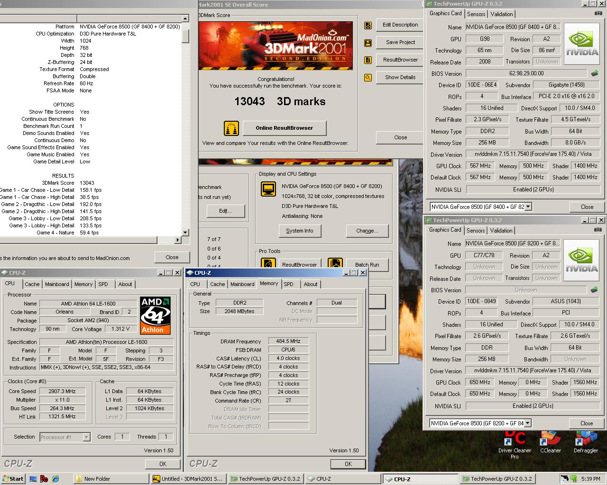Click the Pro Tools ResultBrowser icon
The width and height of the screenshot is (607, 485).
point(268,263)
